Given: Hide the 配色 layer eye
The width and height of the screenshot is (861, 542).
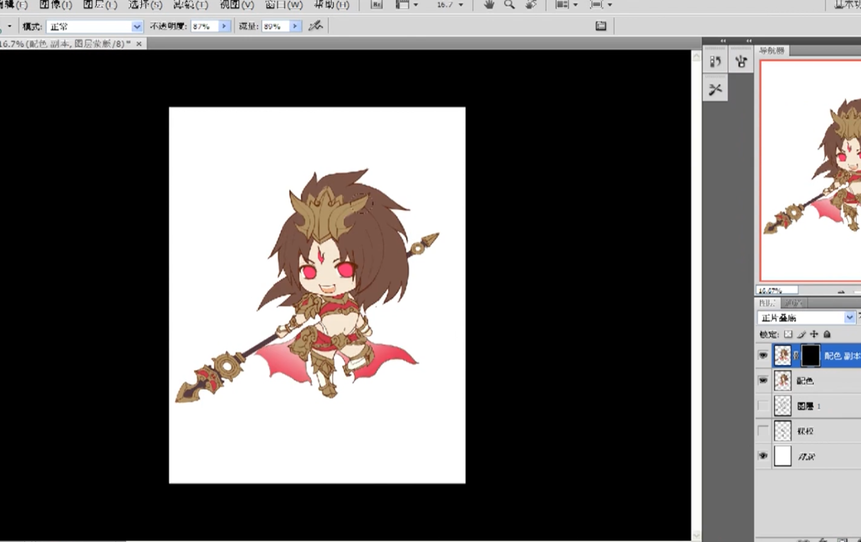Looking at the screenshot, I should (763, 380).
